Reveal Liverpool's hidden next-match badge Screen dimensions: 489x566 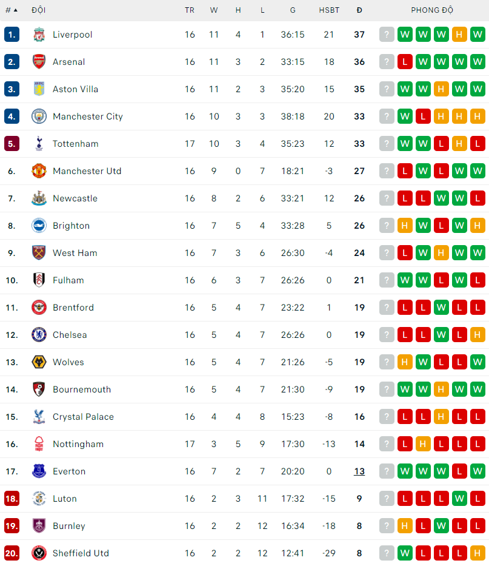pyautogui.click(x=387, y=35)
